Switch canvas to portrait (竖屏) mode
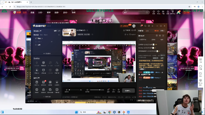 (x=59, y=31)
